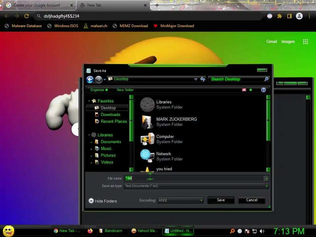This screenshot has width=316, height=237.
Task: Open Firefox from the taskbar
Action: pyautogui.click(x=90, y=231)
